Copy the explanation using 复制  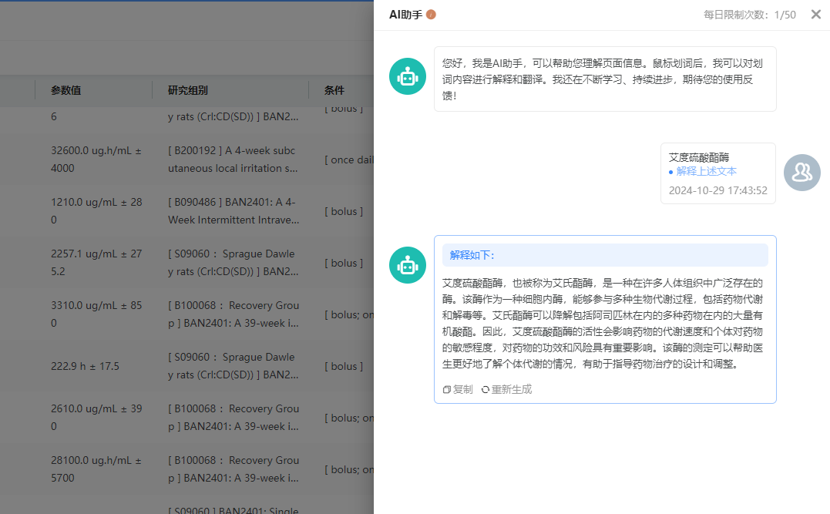tap(458, 389)
